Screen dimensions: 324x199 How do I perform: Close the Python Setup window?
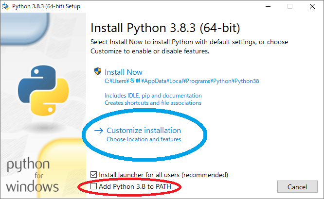[x=312, y=6]
